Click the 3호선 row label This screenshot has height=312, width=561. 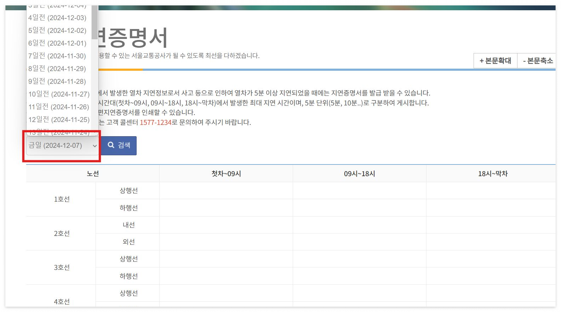[x=62, y=267]
